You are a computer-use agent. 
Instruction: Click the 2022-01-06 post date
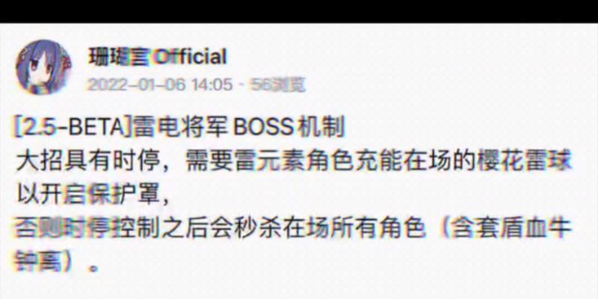pyautogui.click(x=135, y=85)
